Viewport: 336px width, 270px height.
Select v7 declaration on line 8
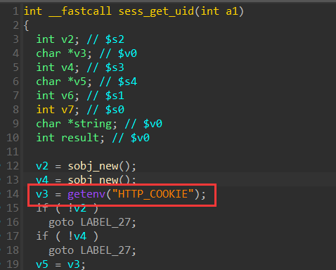(x=58, y=110)
